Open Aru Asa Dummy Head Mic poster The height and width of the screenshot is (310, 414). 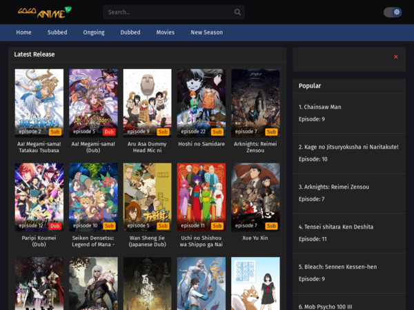click(148, 103)
